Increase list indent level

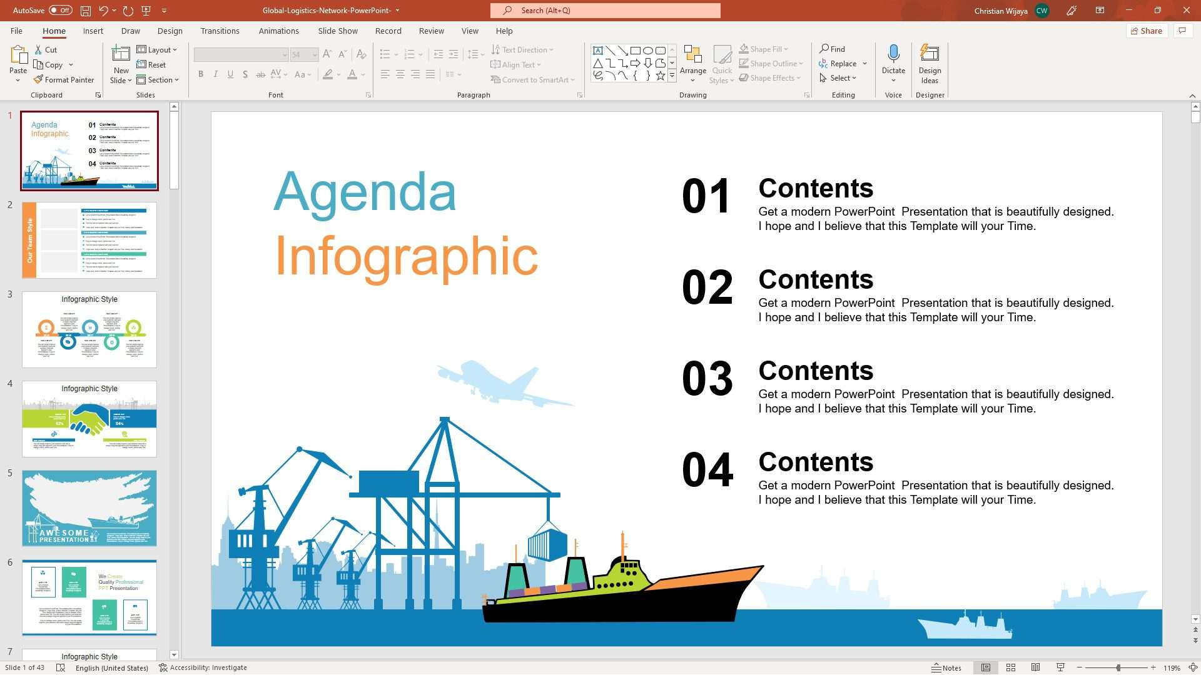point(454,54)
